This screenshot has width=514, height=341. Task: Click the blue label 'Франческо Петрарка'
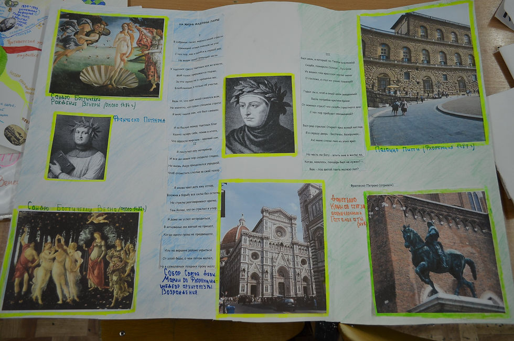(x=139, y=120)
